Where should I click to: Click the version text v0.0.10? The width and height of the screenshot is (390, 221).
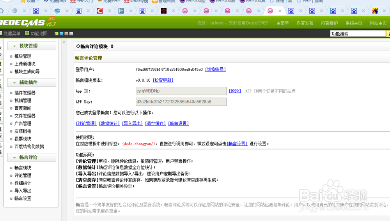tap(143, 81)
